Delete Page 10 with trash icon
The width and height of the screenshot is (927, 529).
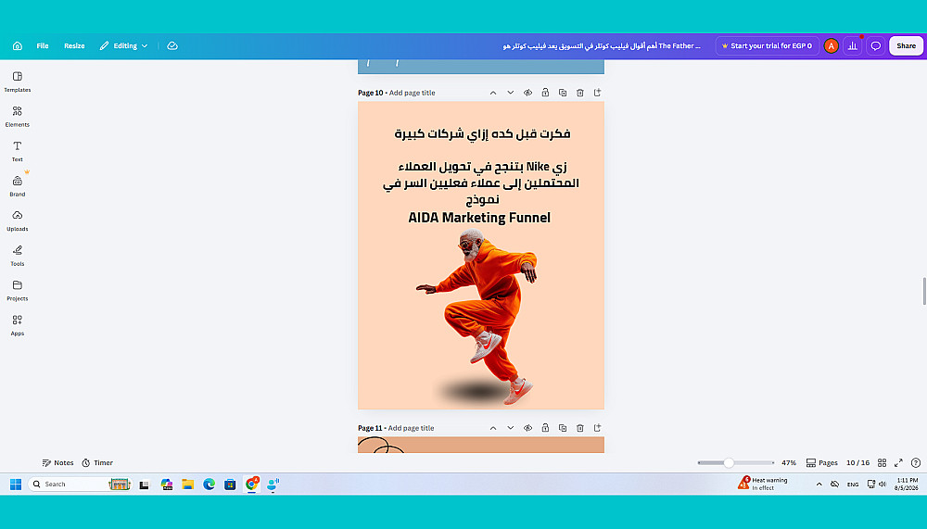[x=580, y=93]
